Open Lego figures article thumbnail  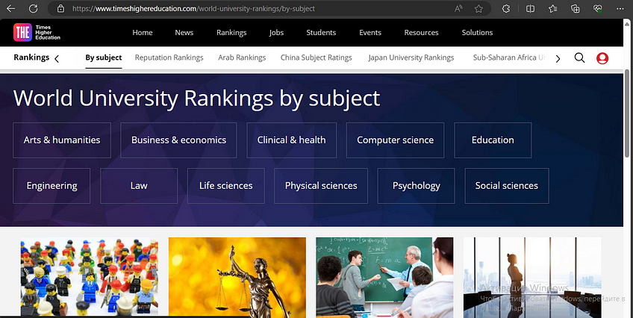90,277
